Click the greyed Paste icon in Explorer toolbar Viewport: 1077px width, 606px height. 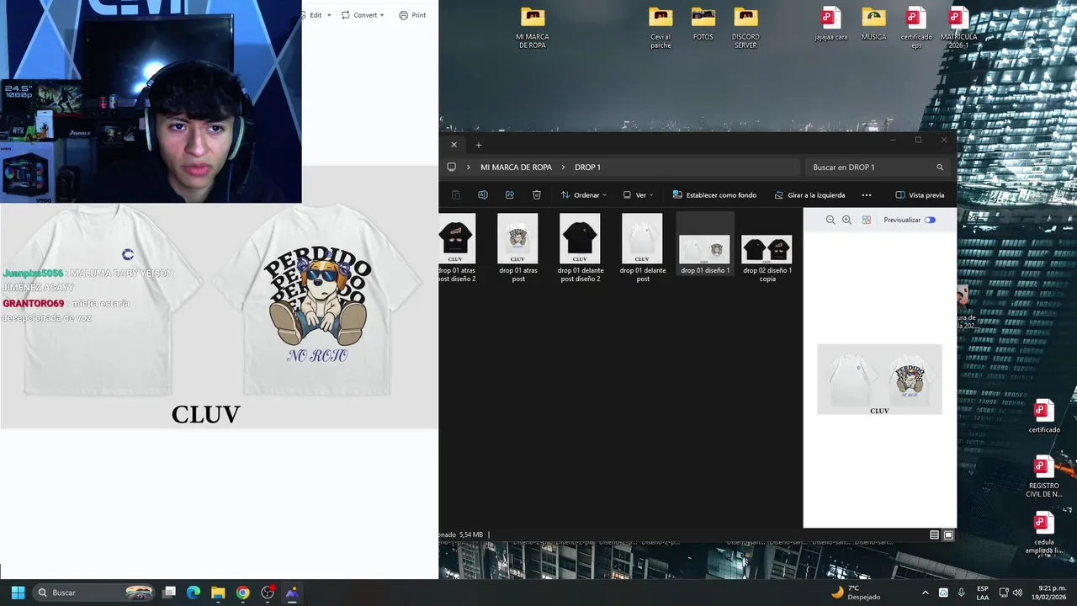(456, 194)
